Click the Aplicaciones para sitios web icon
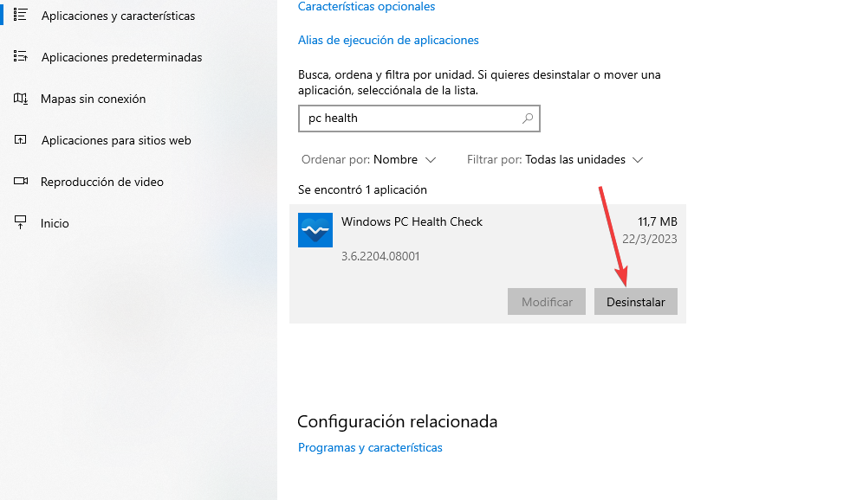The height and width of the screenshot is (500, 863). click(x=21, y=139)
